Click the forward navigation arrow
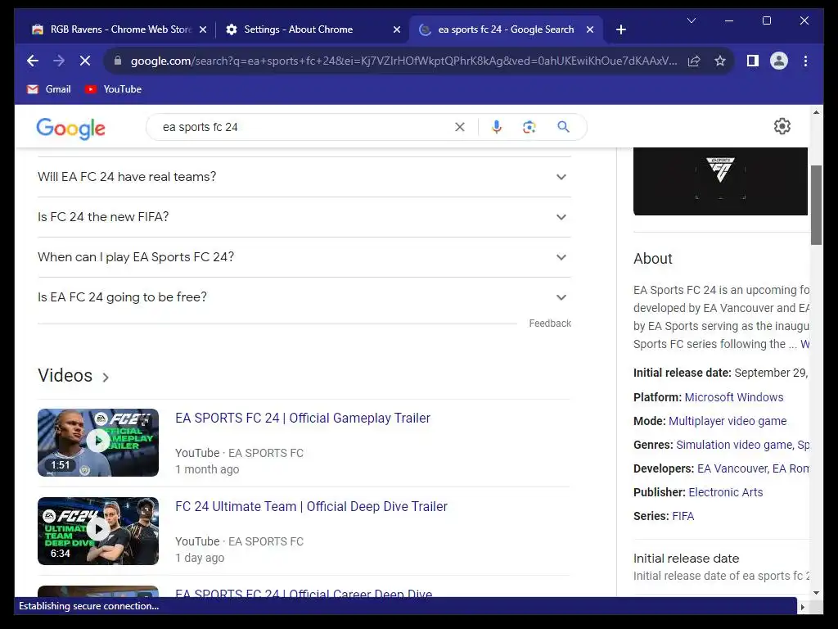The width and height of the screenshot is (838, 629). [59, 61]
